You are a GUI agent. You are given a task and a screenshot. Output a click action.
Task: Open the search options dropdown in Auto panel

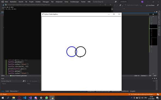pyautogui.click(x=25, y=81)
